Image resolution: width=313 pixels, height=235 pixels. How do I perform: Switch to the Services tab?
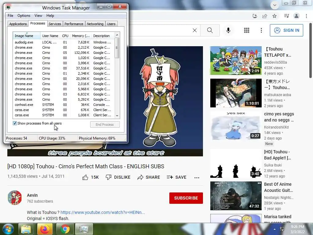[55, 24]
